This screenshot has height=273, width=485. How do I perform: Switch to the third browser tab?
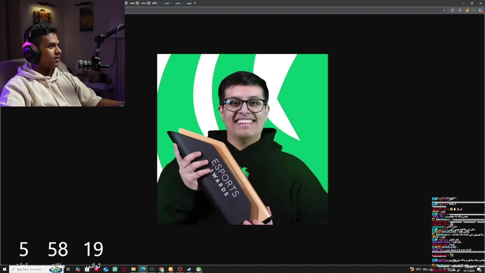pos(152,3)
